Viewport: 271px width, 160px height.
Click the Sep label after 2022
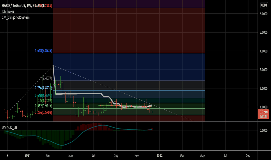coord(248,156)
